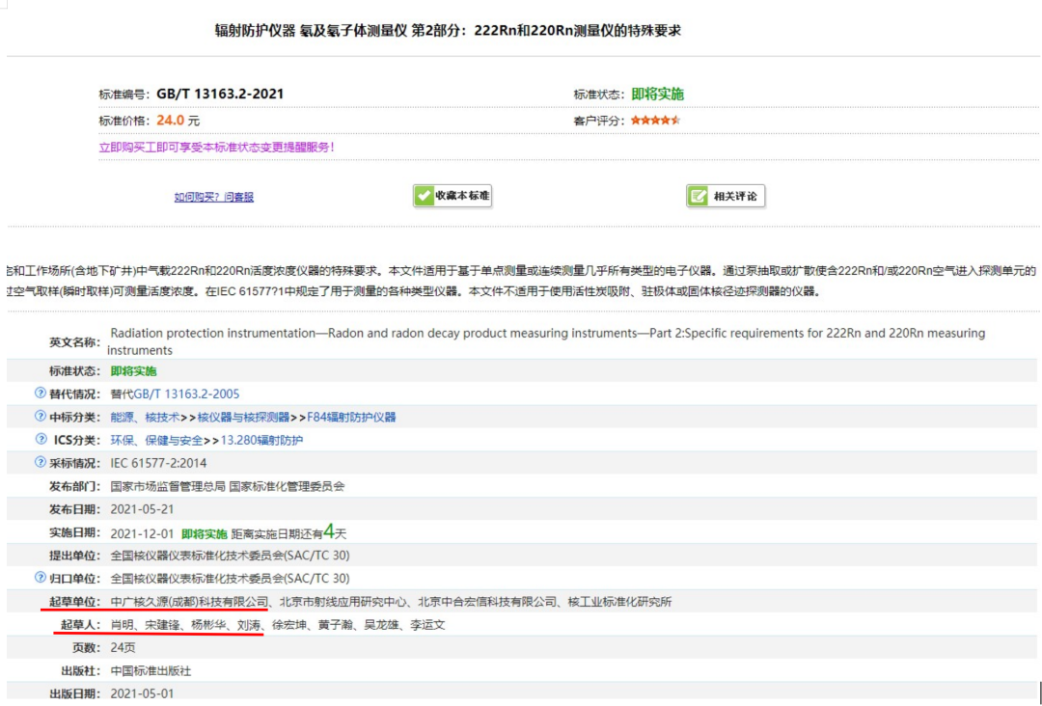
Task: Click the customer rating stars
Action: 656,121
